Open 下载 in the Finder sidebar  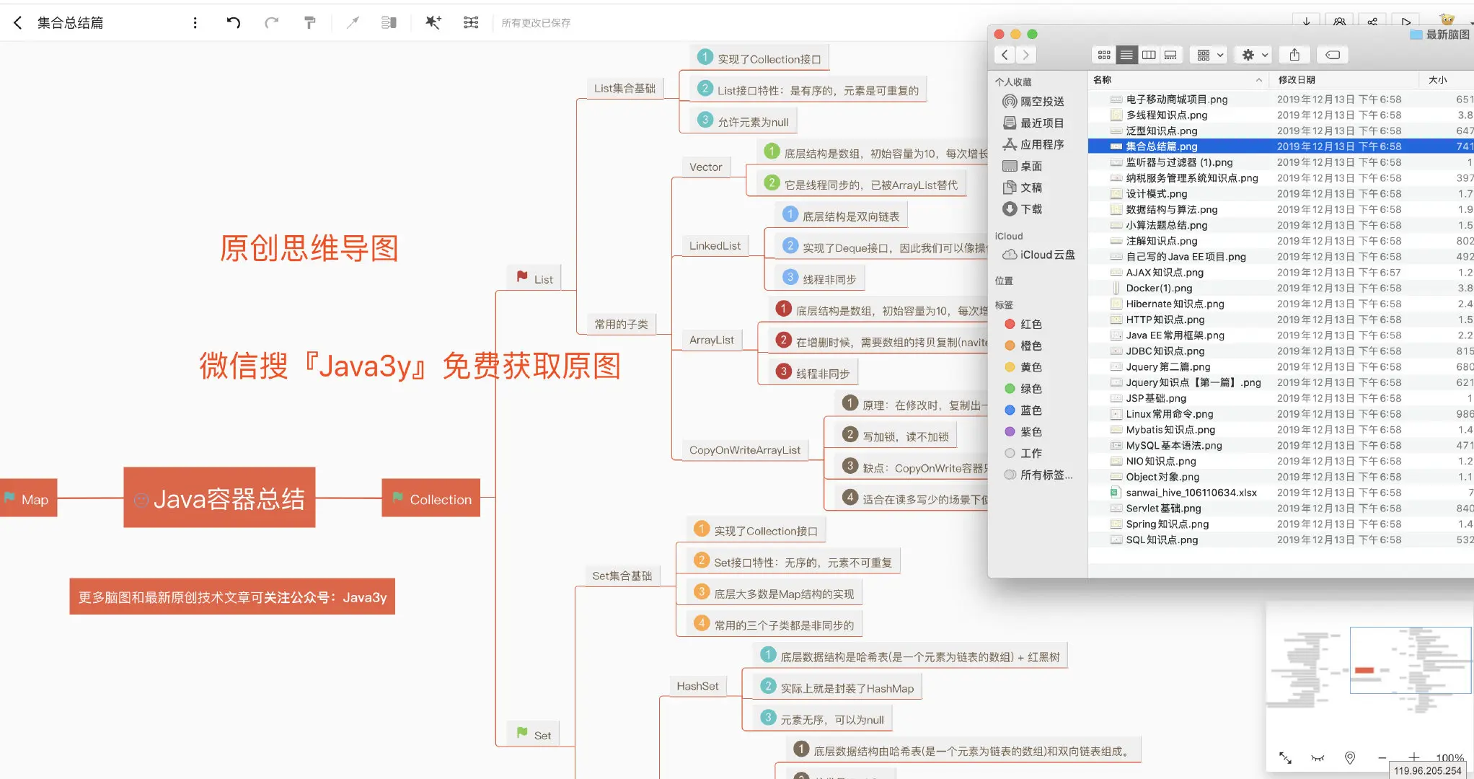[1031, 209]
